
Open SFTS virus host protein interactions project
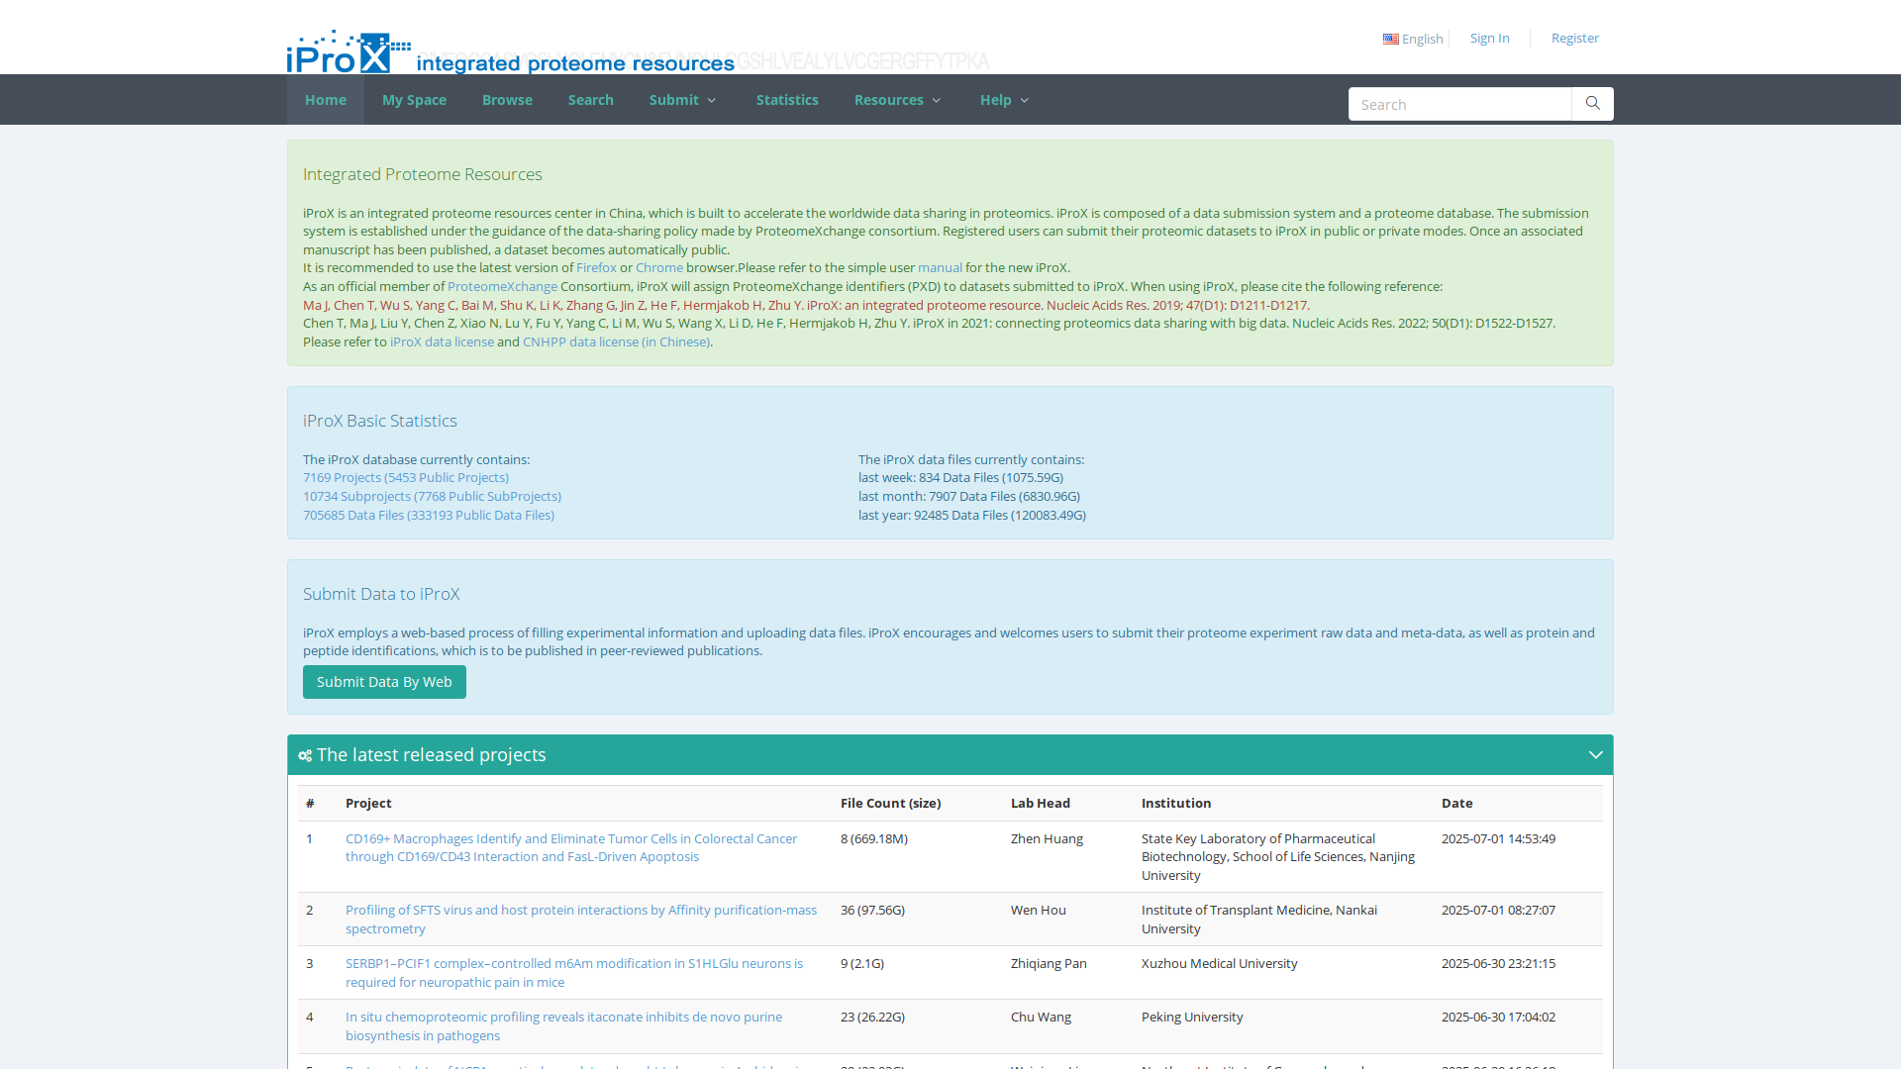pos(581,919)
